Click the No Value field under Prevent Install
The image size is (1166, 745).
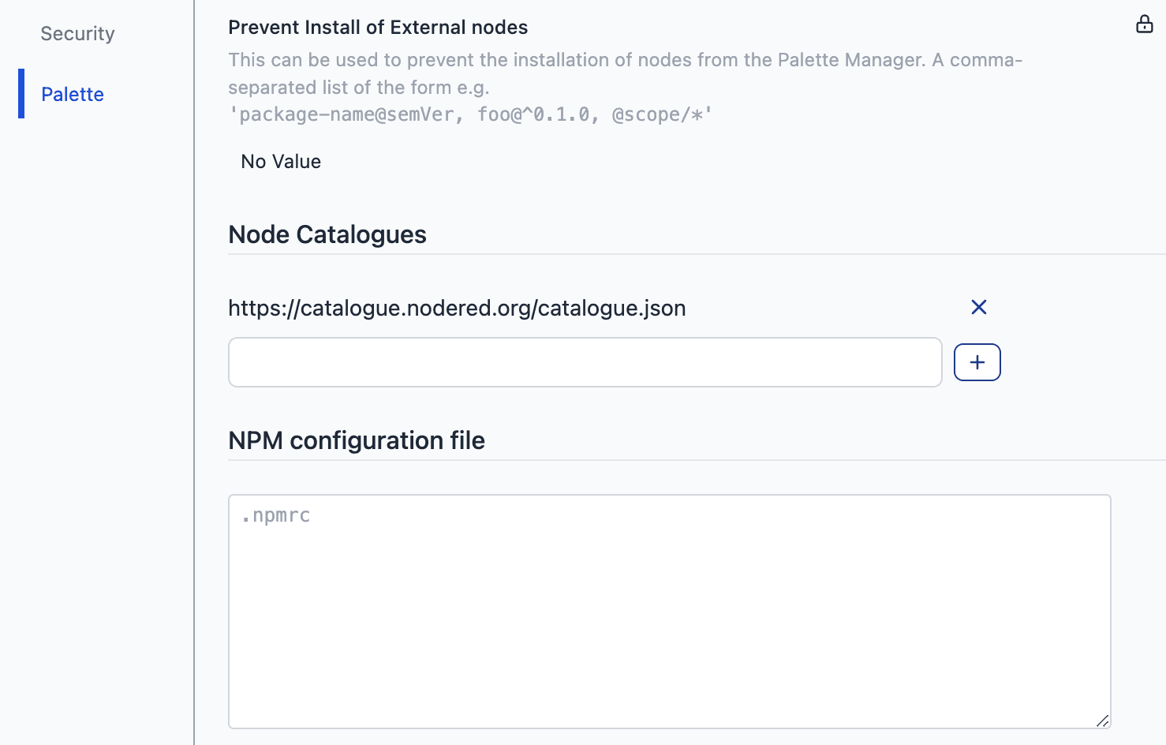click(280, 161)
